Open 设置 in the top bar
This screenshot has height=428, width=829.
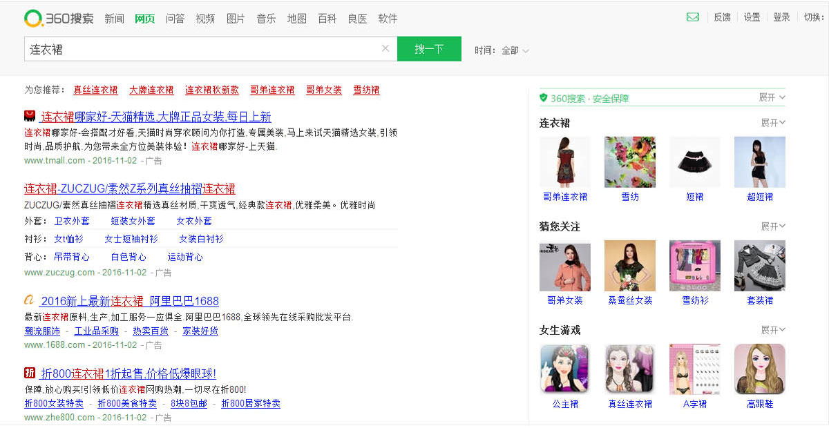click(752, 17)
